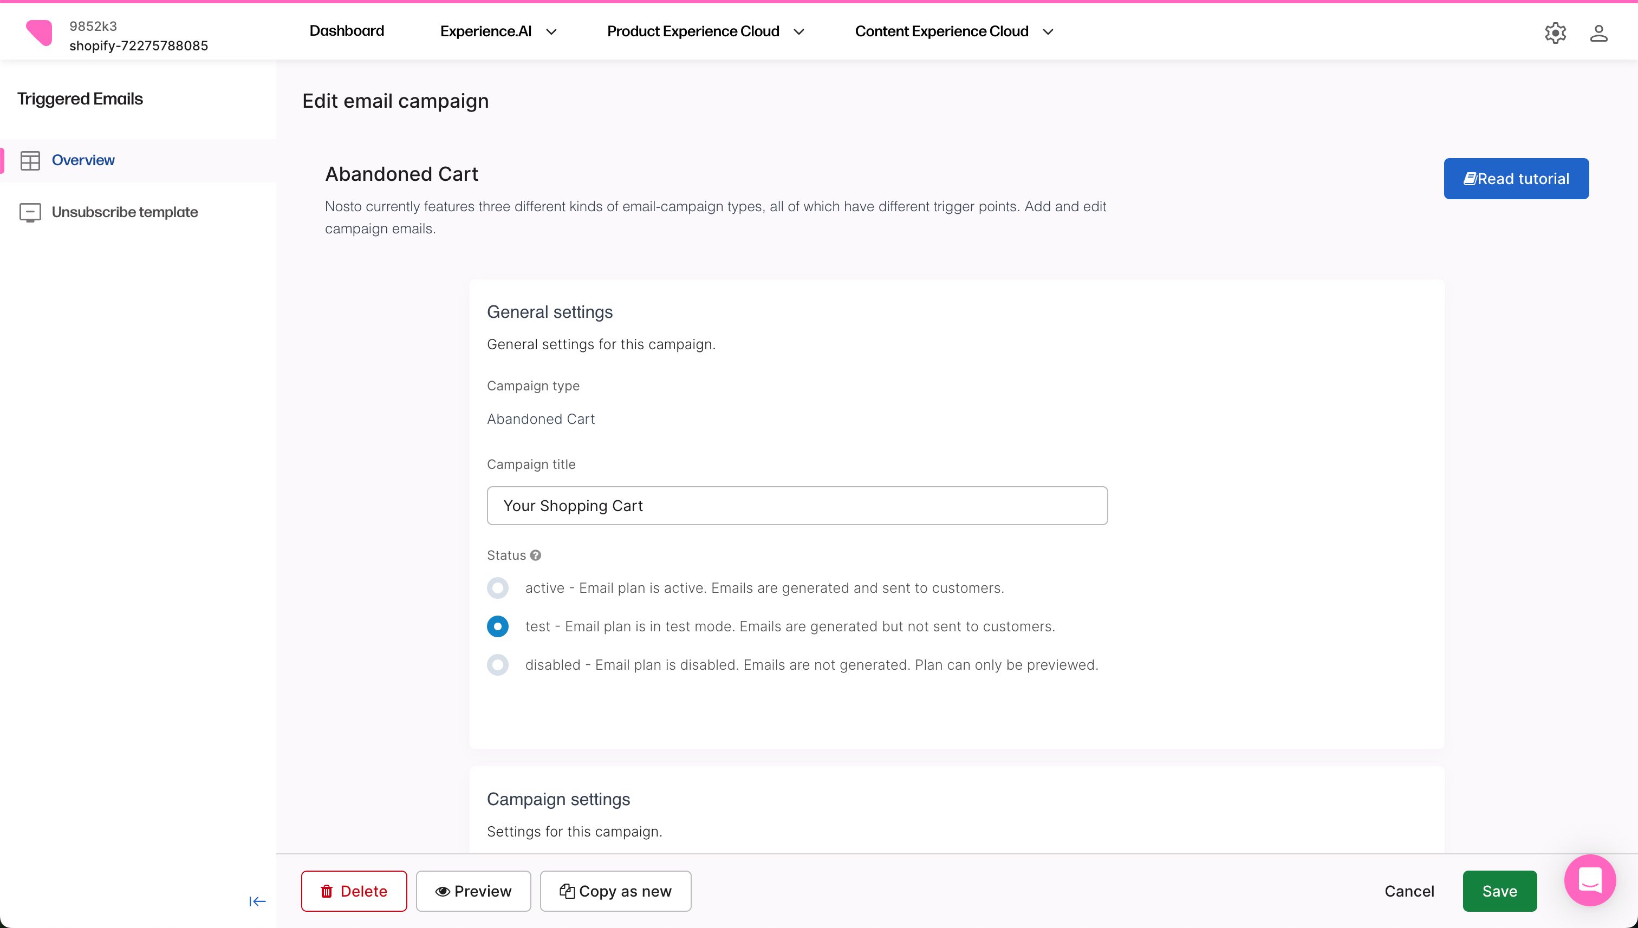Click the Campaign title input field
The image size is (1638, 928).
[x=796, y=505]
